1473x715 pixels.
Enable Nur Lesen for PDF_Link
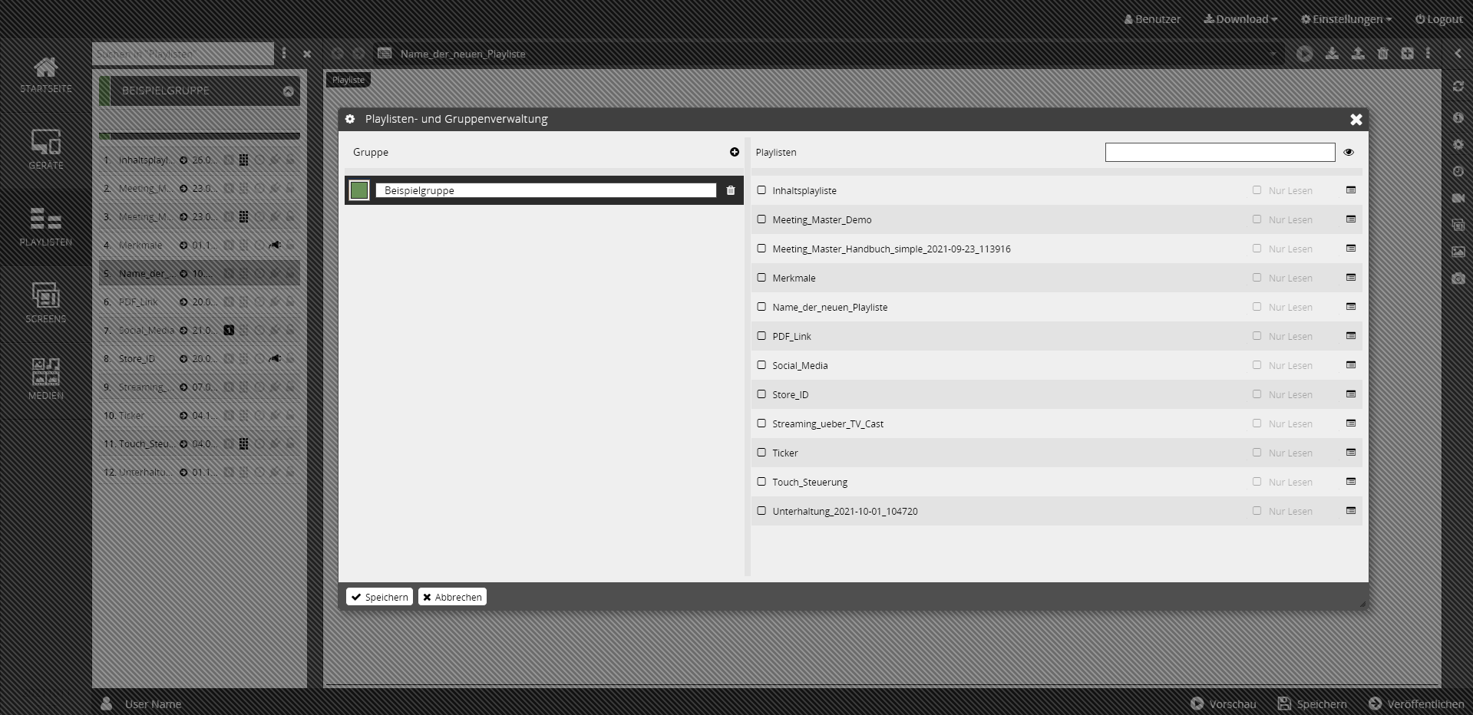click(x=1257, y=336)
